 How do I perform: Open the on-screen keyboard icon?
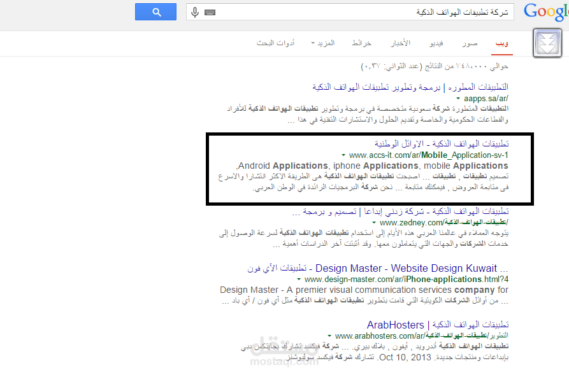point(210,12)
